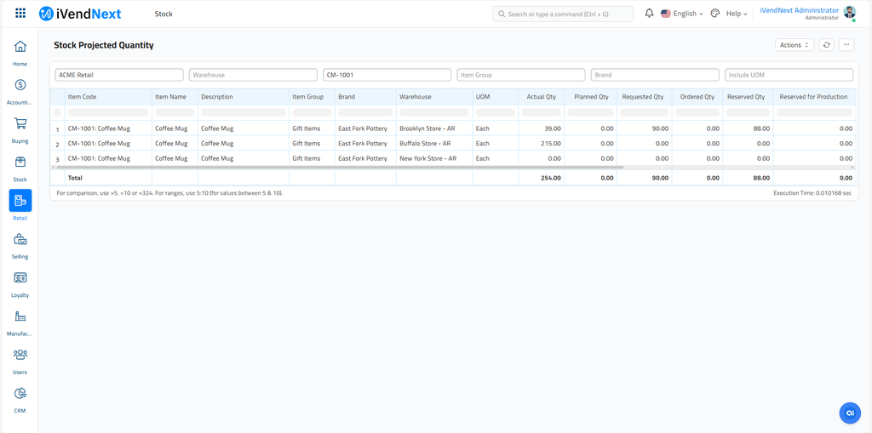Open the CRM pie chart icon
This screenshot has width=872, height=433.
click(x=20, y=394)
